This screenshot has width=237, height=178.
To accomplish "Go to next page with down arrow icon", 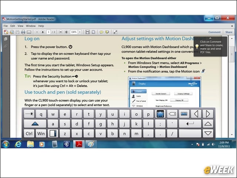I will pyautogui.click(x=43, y=32).
